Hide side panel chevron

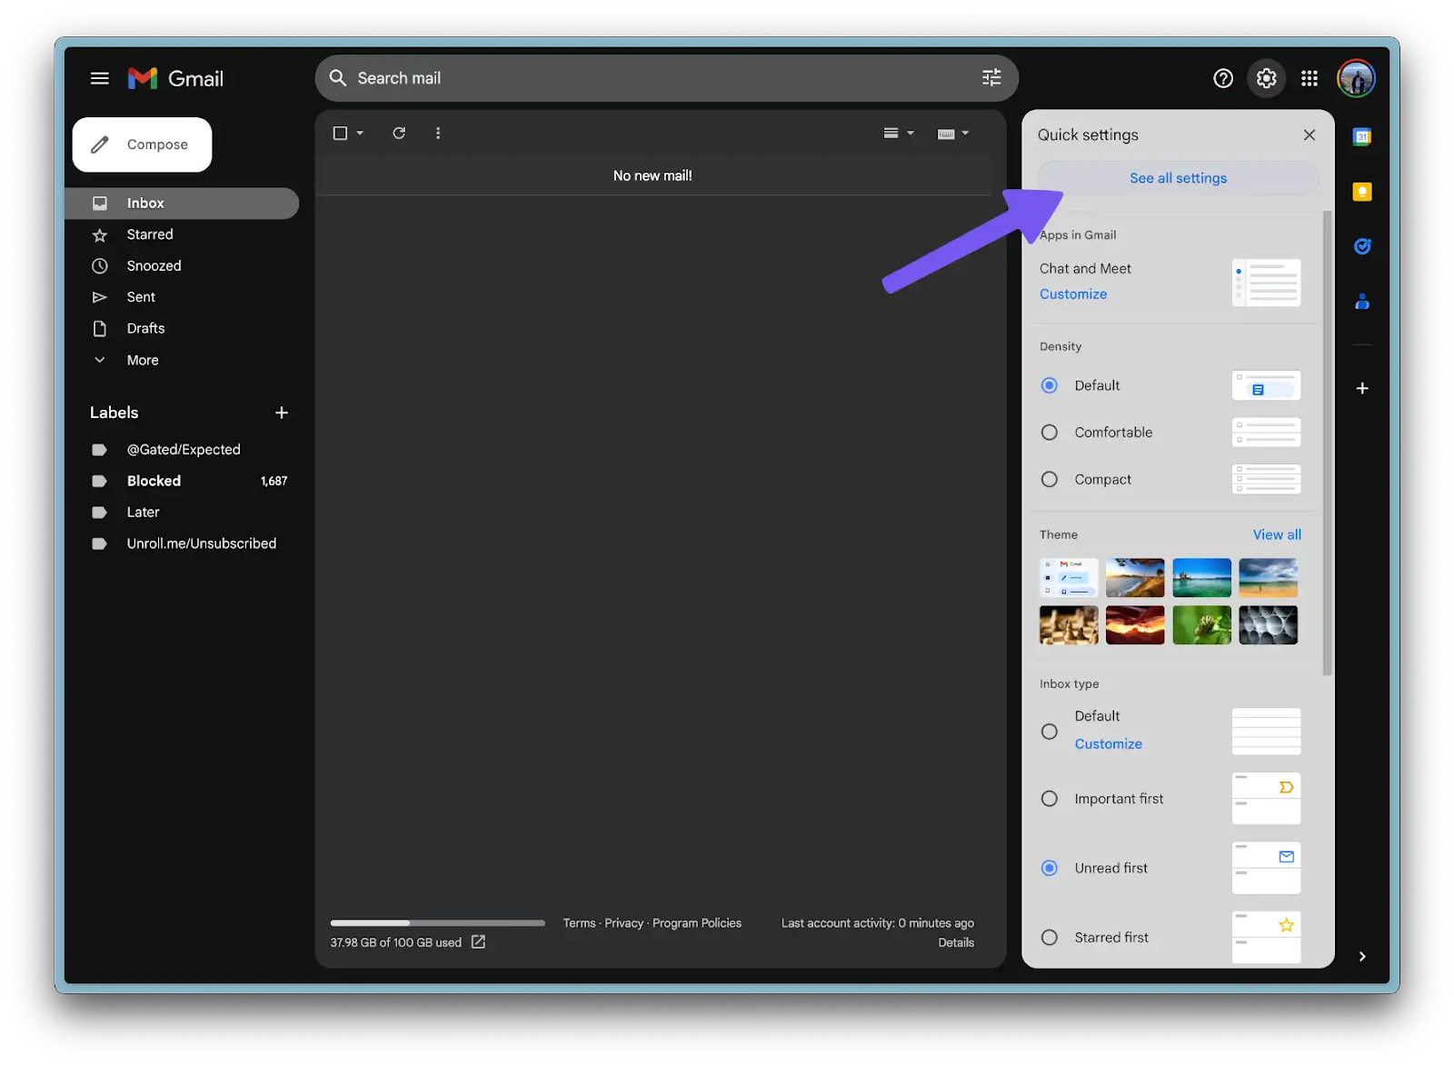click(x=1361, y=956)
